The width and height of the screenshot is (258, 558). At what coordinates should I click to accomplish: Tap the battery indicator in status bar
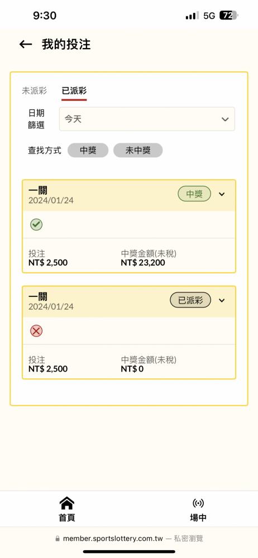tap(229, 16)
